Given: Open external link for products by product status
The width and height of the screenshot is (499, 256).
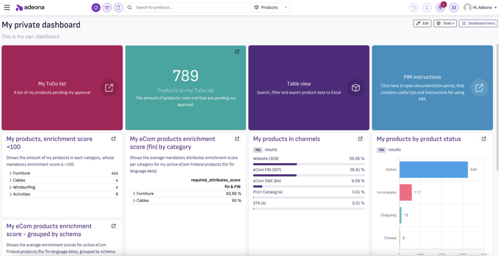Looking at the screenshot, I should point(483,139).
